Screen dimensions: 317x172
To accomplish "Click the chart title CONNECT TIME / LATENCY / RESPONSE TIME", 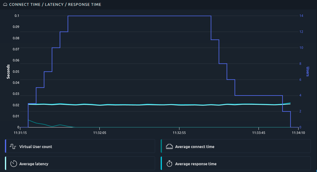I will click(x=55, y=4).
